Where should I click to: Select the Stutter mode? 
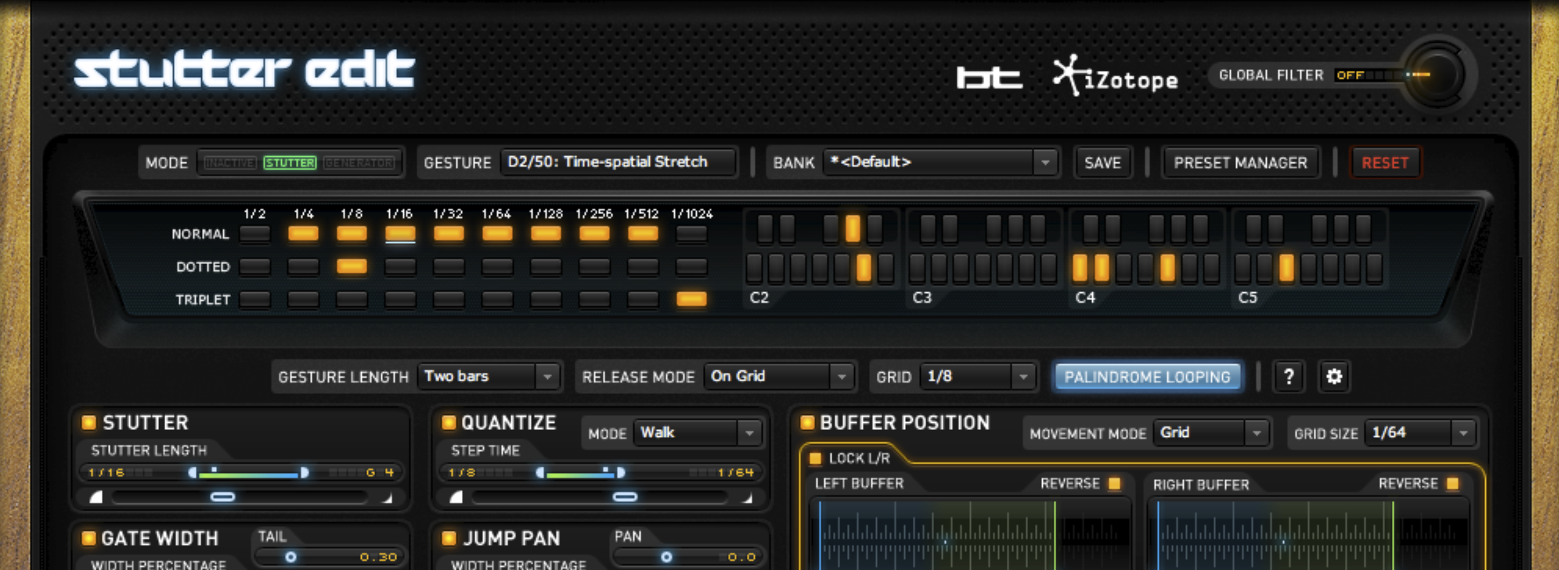point(290,163)
